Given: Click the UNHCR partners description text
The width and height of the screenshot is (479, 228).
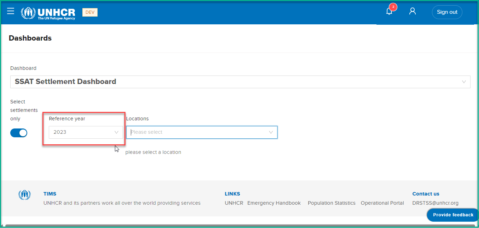Looking at the screenshot, I should click(x=122, y=203).
